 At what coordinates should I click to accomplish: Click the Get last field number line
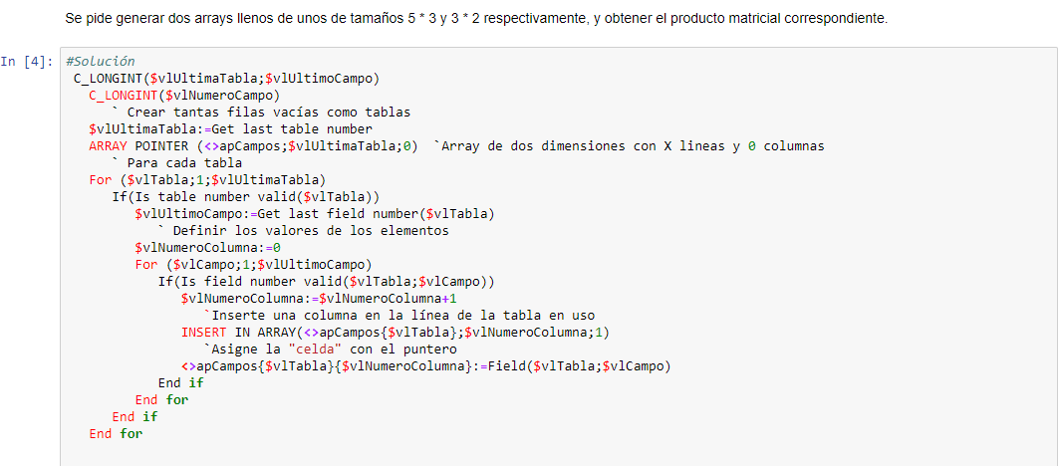tap(316, 214)
